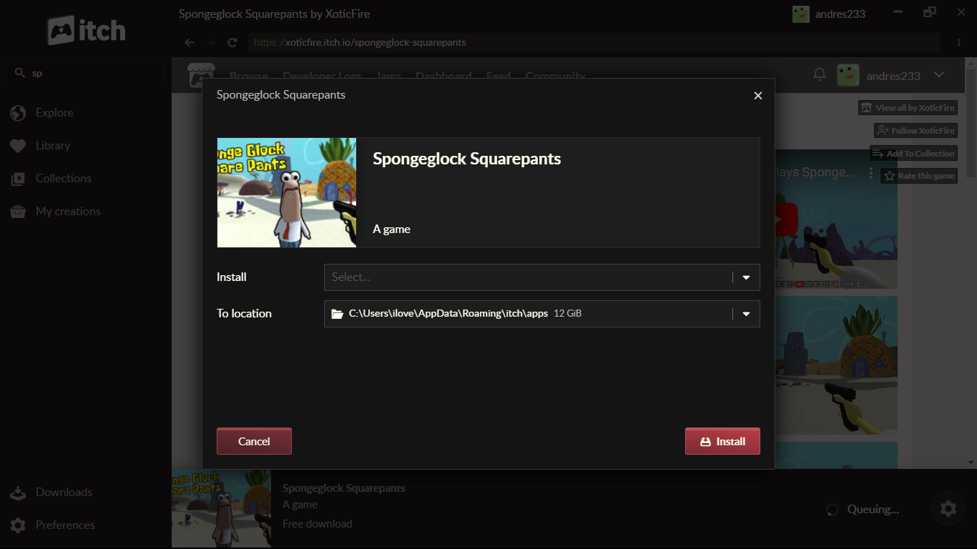Focus the sidebar search field
The height and width of the screenshot is (549, 977).
pyautogui.click(x=86, y=73)
